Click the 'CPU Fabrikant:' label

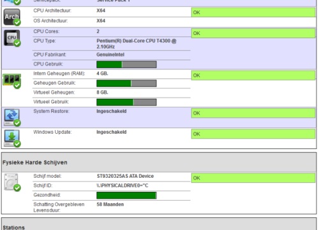[x=50, y=55]
